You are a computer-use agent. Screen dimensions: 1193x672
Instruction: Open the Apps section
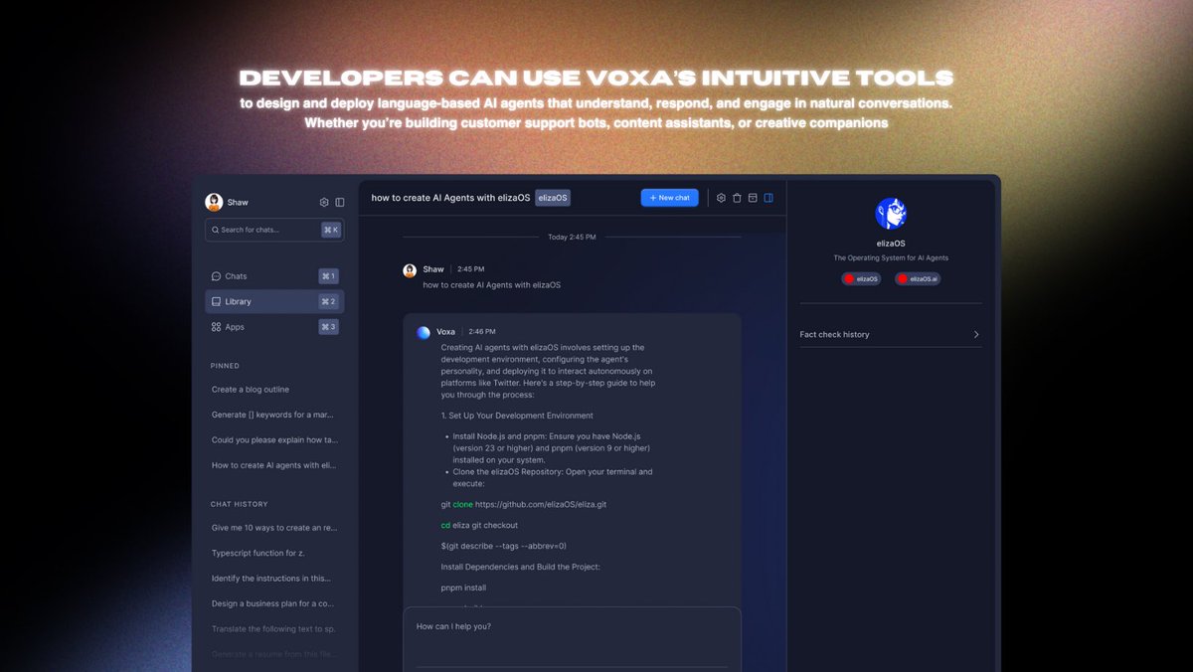click(274, 327)
